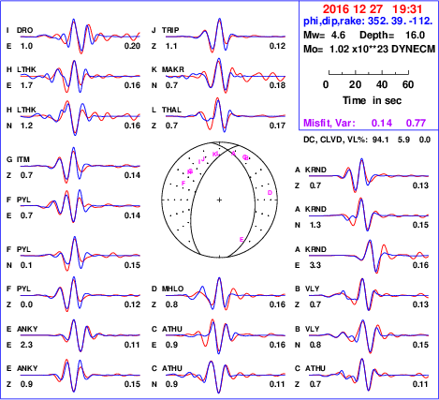
Task: Click the MAKR N waveform trace
Action: (226, 76)
